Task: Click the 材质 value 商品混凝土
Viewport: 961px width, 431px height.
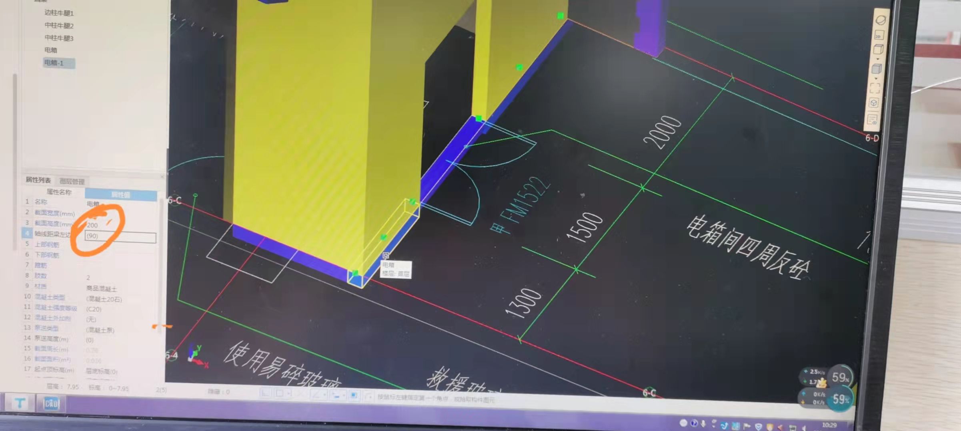Action: click(102, 288)
